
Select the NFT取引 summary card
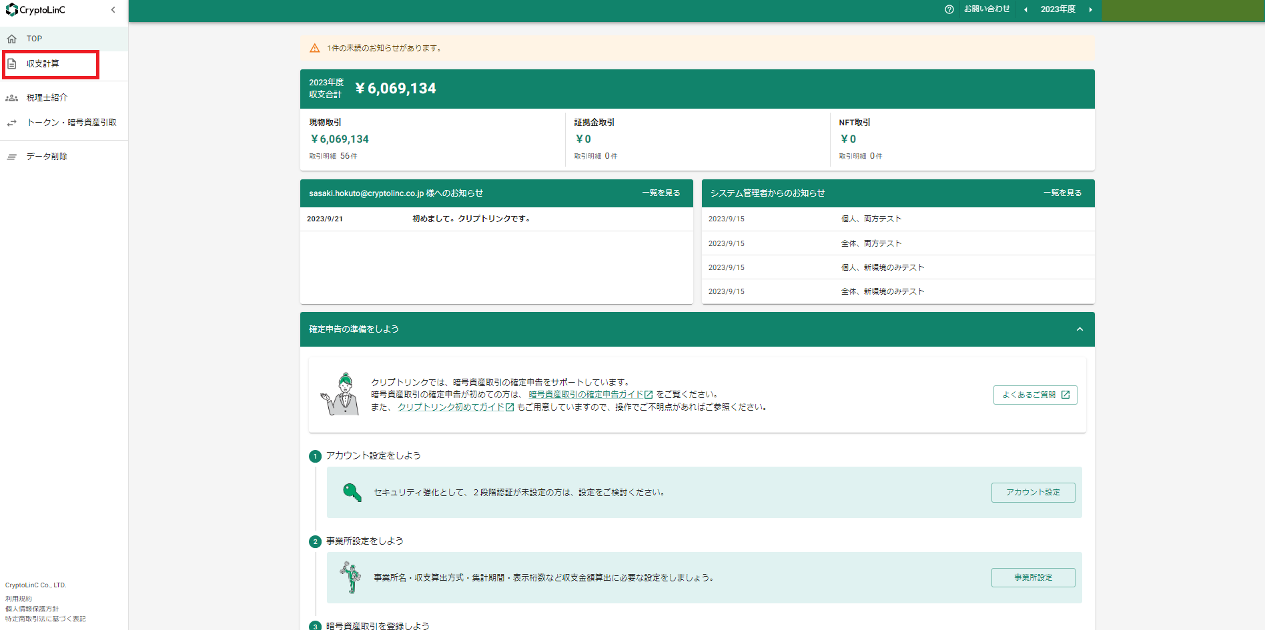tap(962, 139)
